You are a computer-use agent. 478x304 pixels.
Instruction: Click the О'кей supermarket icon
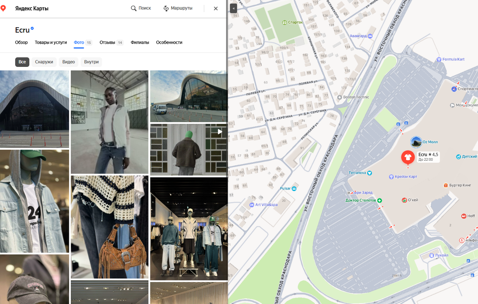[404, 200]
